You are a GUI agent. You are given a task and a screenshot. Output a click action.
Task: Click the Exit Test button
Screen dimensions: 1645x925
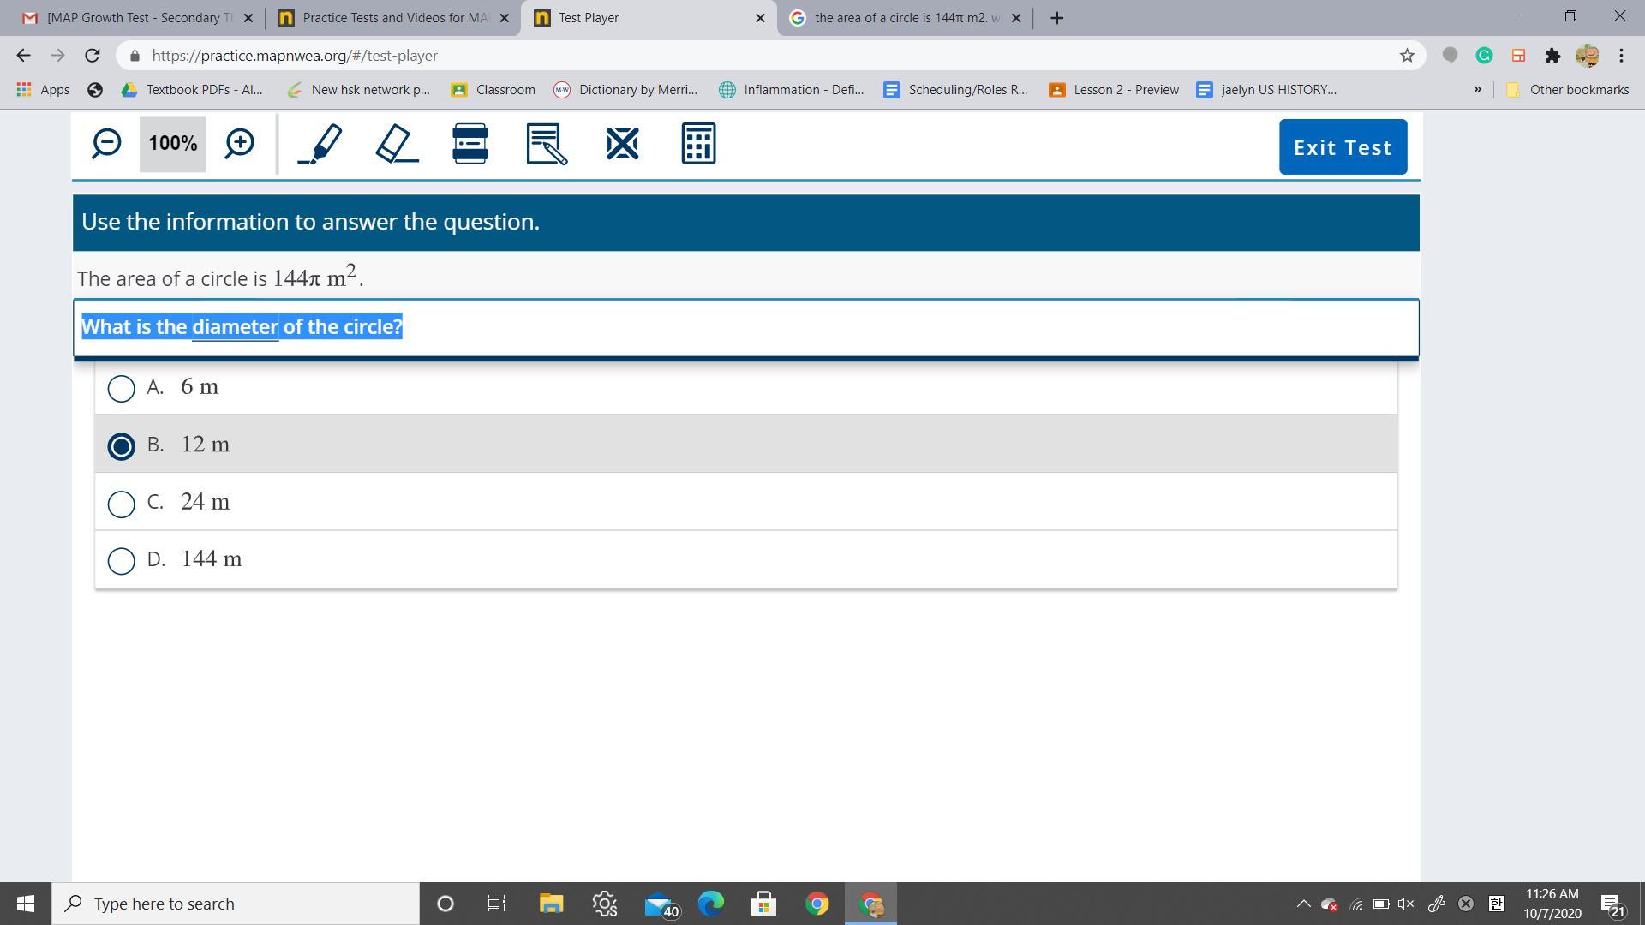[x=1343, y=147]
